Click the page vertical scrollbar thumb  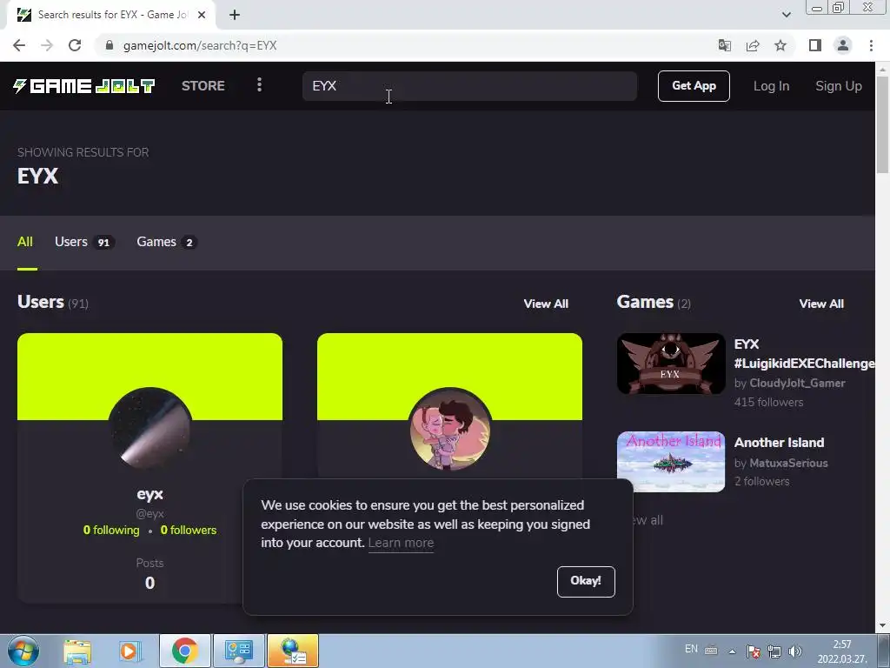(883, 124)
